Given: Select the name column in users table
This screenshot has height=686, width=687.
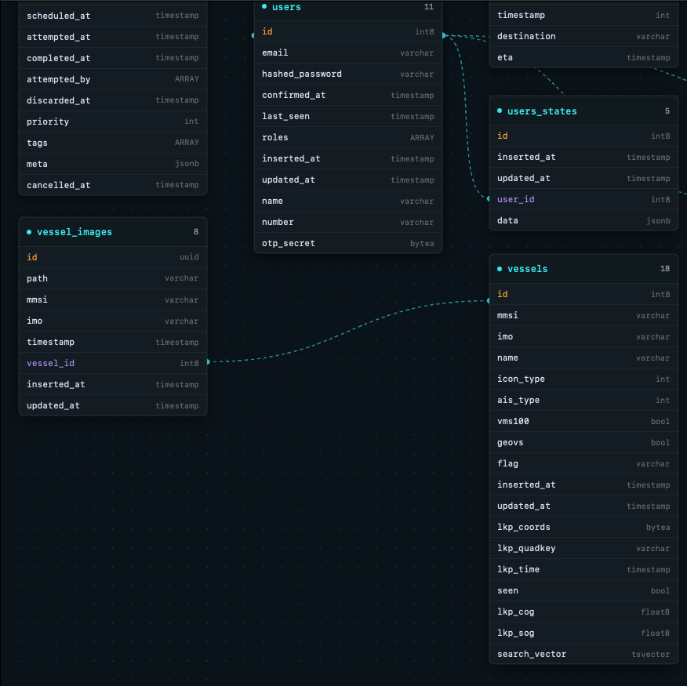Looking at the screenshot, I should click(x=348, y=201).
